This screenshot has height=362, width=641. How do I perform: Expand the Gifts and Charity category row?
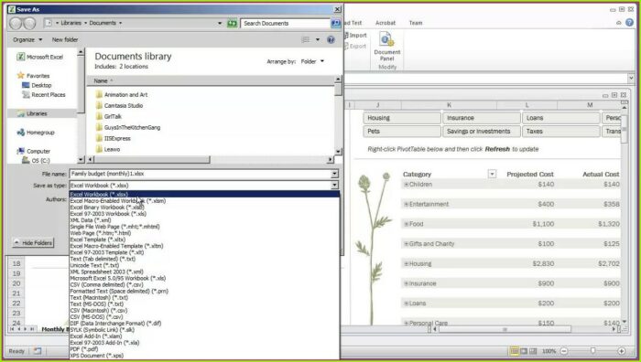coord(407,244)
